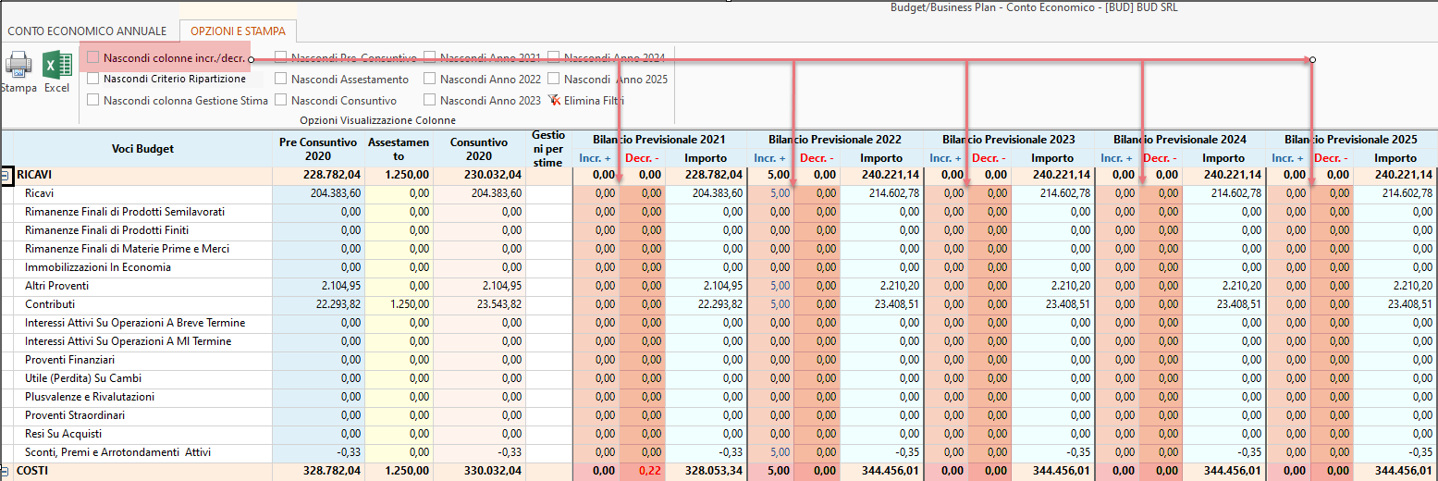Tick Nascondi Anno 2023 checkbox
Image resolution: width=1438 pixels, height=481 pixels.
tap(430, 100)
